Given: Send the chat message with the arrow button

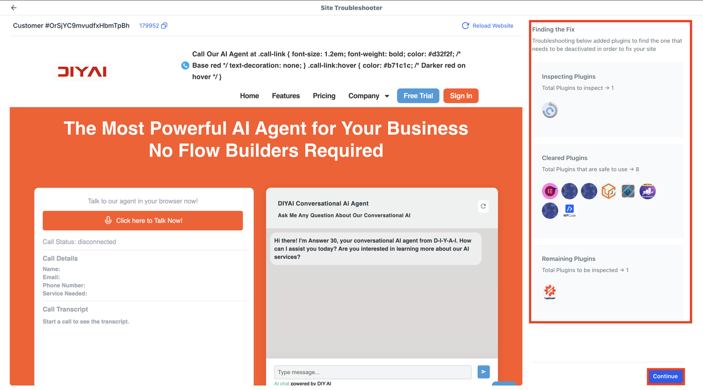Looking at the screenshot, I should point(484,372).
